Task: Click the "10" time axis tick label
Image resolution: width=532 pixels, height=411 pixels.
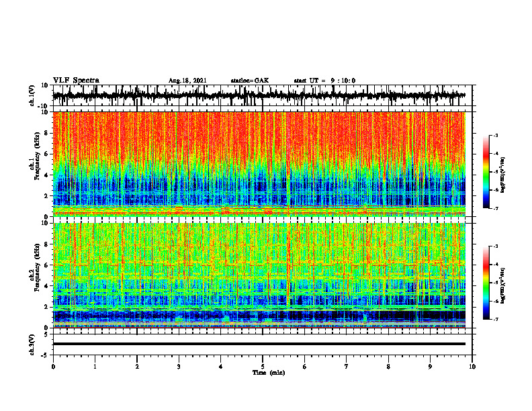Action: click(472, 367)
